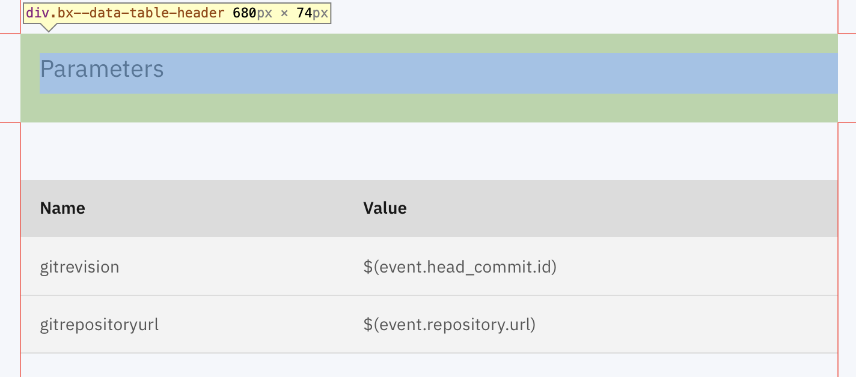Click the empty row beneath gitrepositoryurl
This screenshot has height=377, width=856.
(429, 366)
